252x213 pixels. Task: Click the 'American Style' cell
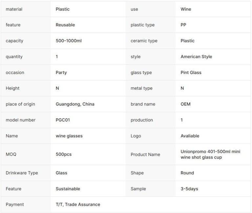[x=196, y=57]
